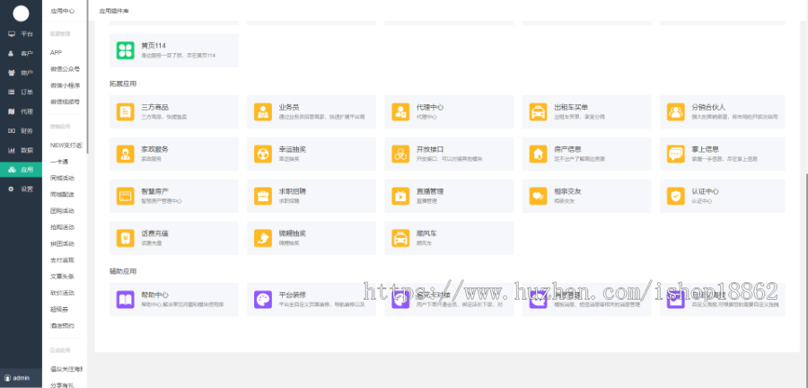Click the 三方商品 title text
The width and height of the screenshot is (808, 388).
pos(155,108)
